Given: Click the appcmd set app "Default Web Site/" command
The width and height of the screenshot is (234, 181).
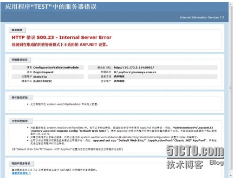Looking at the screenshot, I should [x=150, y=141].
